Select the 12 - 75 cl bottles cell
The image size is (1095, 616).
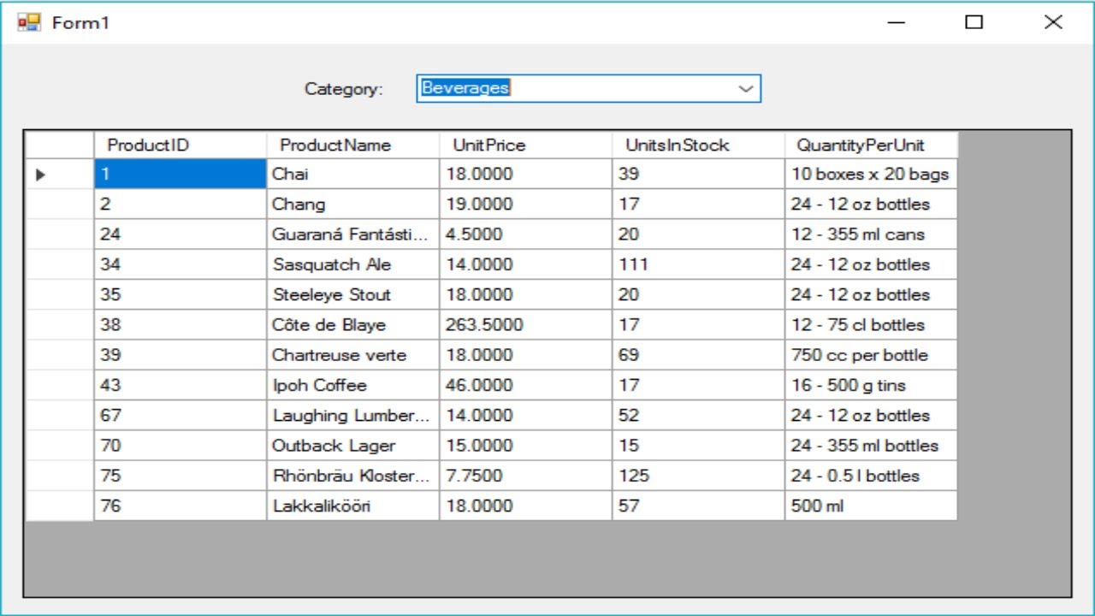click(871, 325)
